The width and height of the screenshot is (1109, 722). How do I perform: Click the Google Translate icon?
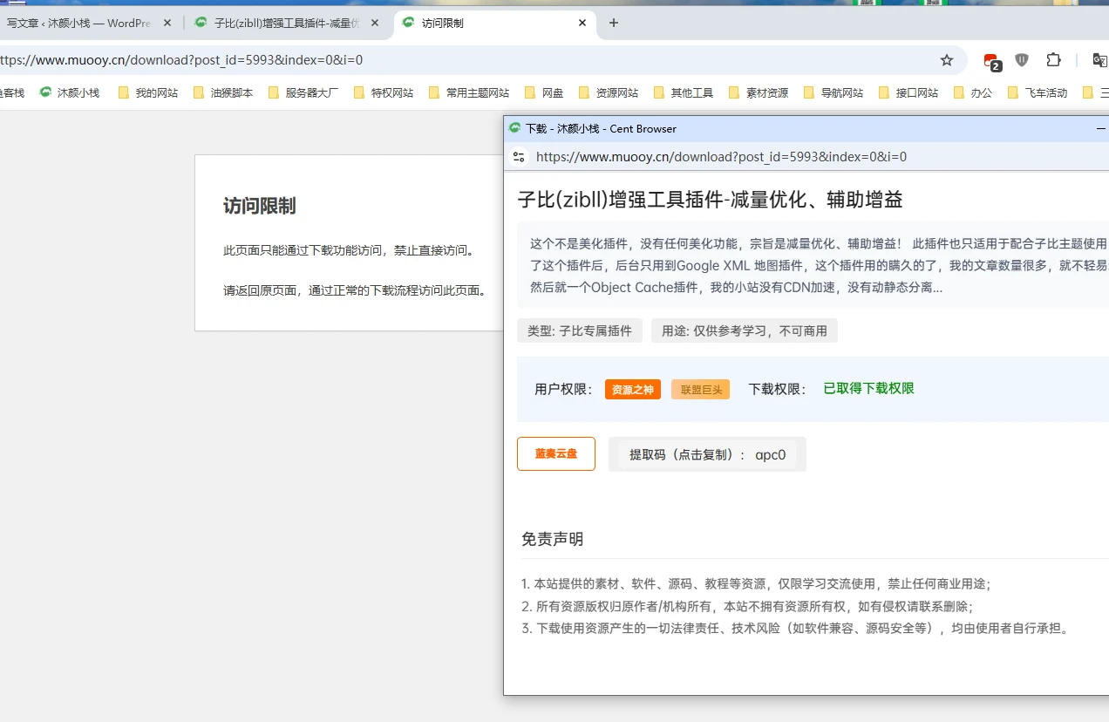coord(1099,60)
